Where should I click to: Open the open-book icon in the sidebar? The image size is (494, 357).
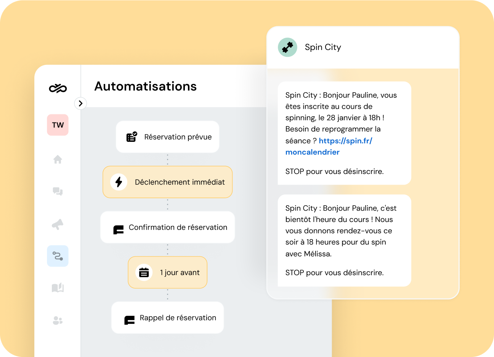pyautogui.click(x=58, y=288)
